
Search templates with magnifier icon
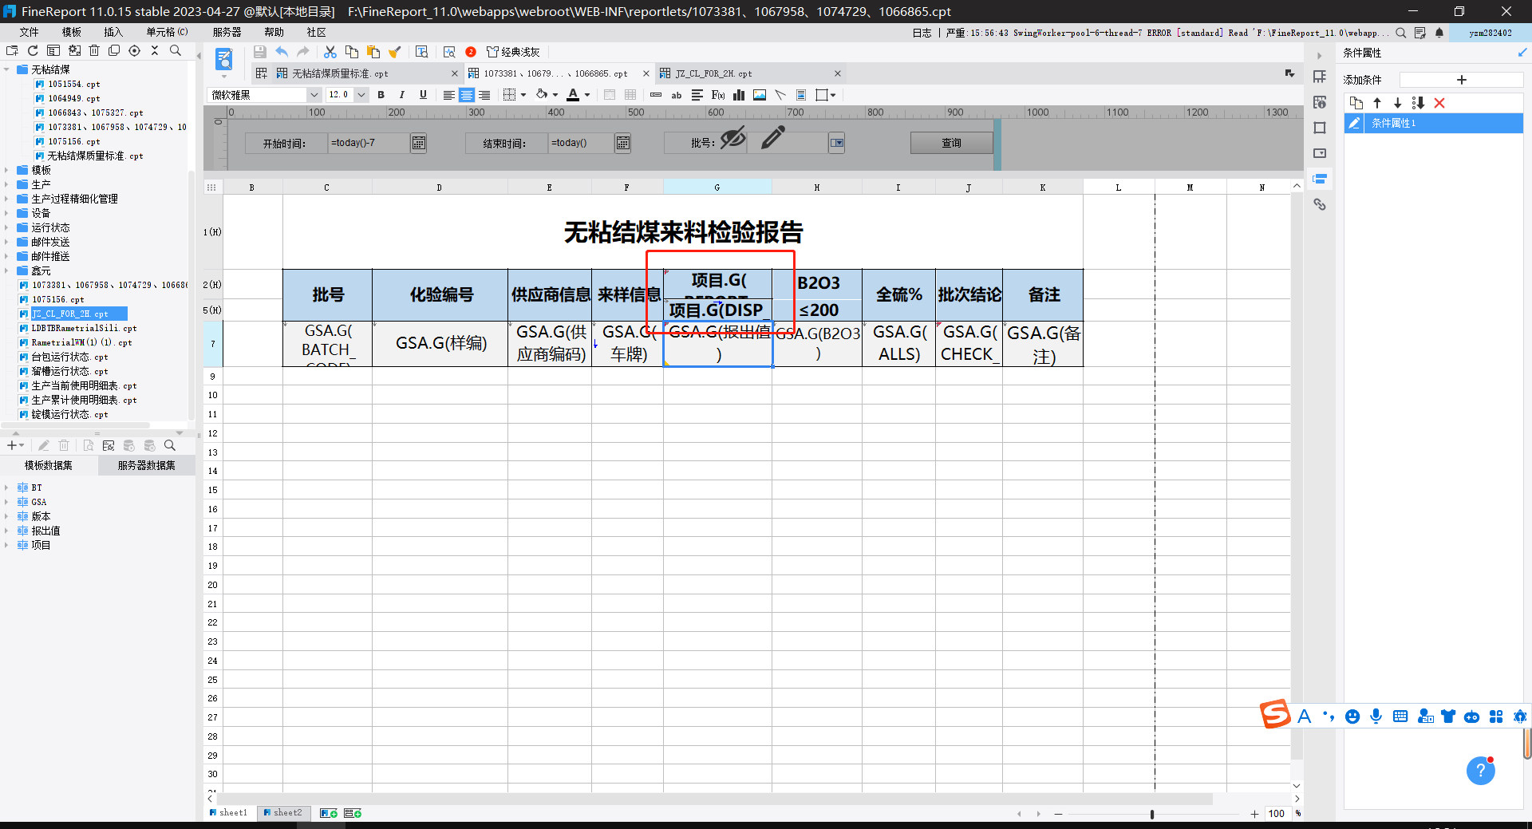[176, 51]
